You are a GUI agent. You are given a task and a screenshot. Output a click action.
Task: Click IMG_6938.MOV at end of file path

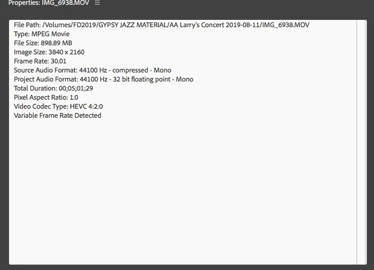point(286,25)
